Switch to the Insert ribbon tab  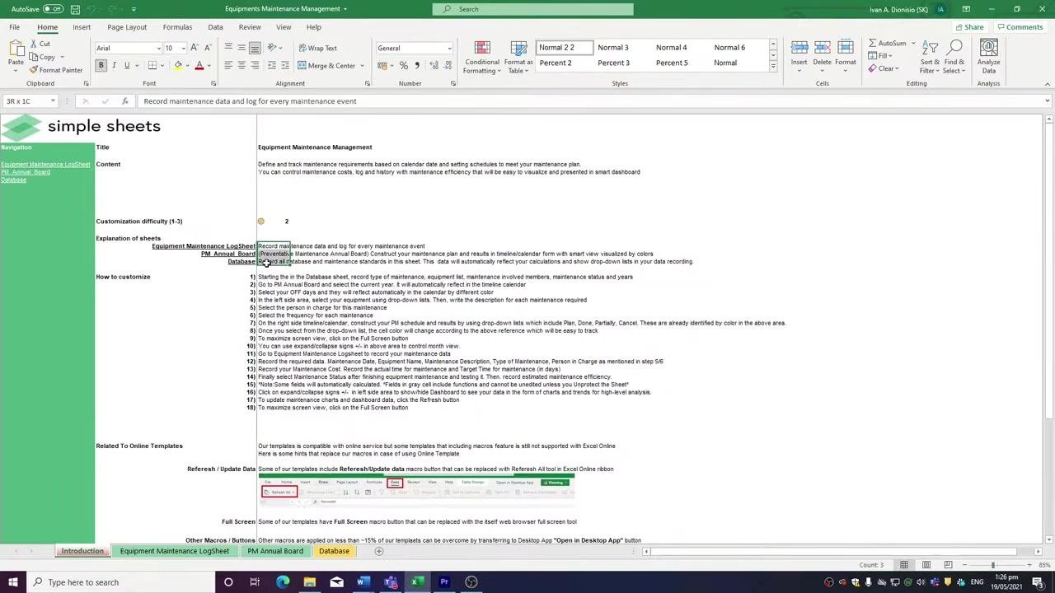pyautogui.click(x=82, y=27)
